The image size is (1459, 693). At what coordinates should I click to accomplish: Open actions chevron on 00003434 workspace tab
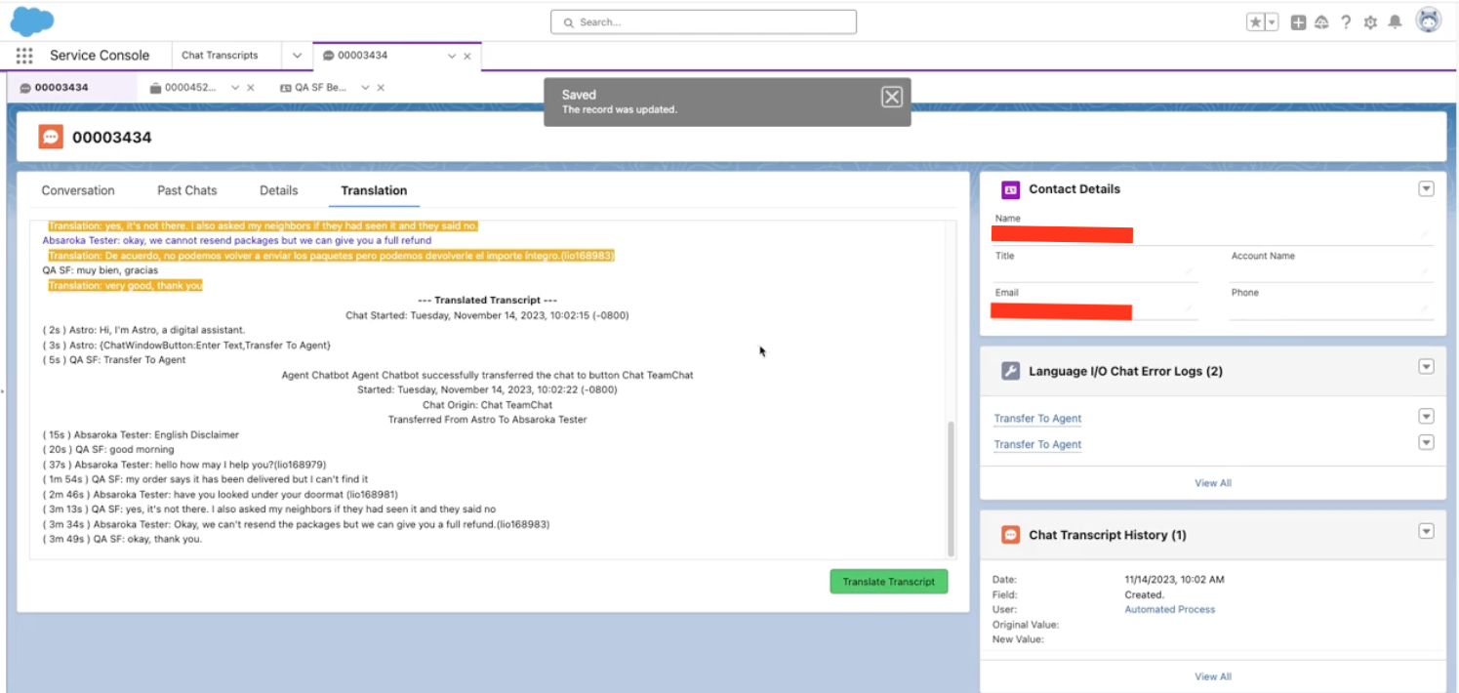tap(451, 57)
